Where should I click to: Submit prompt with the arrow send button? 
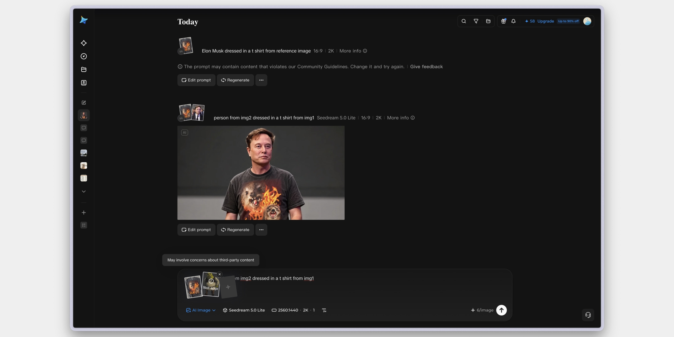501,310
